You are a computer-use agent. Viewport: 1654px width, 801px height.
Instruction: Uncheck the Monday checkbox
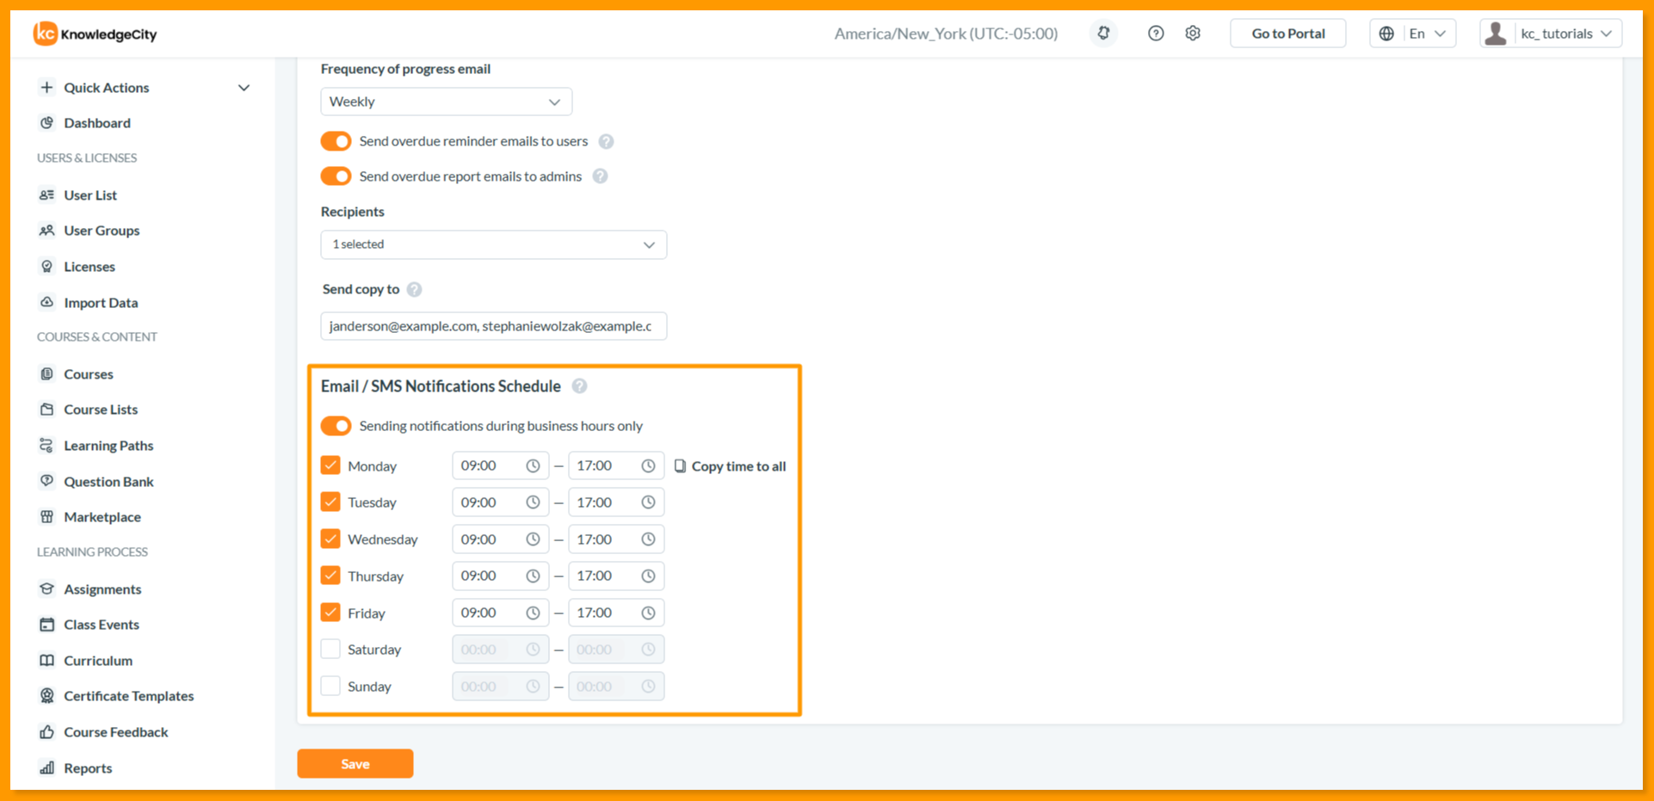click(330, 465)
